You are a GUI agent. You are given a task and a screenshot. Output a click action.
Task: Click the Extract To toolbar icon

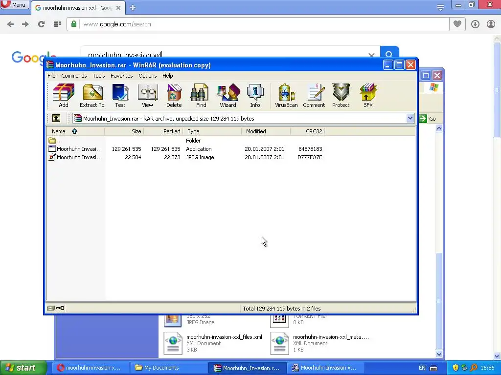click(92, 95)
